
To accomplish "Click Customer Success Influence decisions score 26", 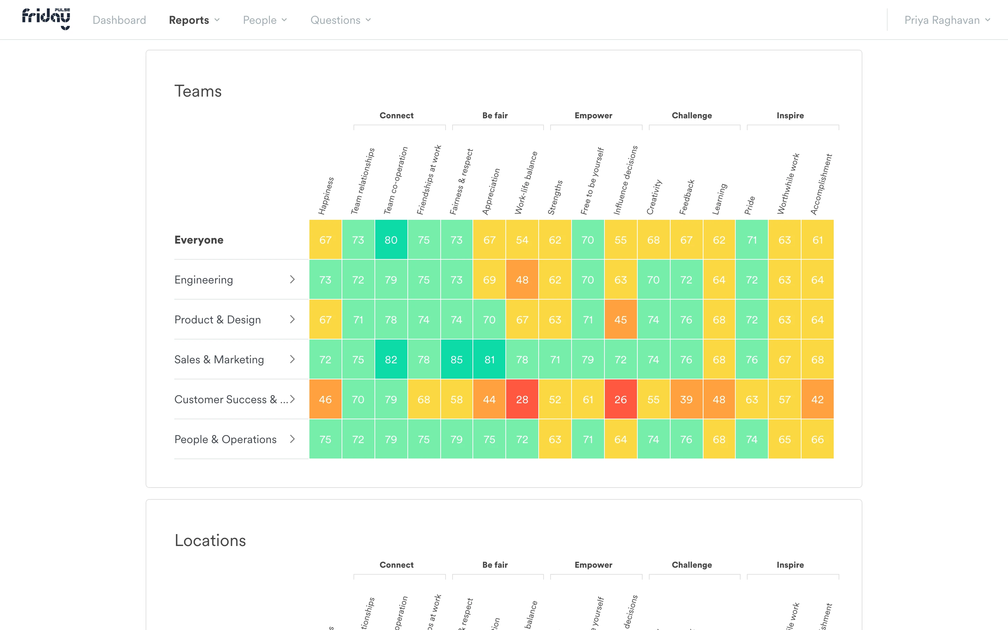I will 621,400.
